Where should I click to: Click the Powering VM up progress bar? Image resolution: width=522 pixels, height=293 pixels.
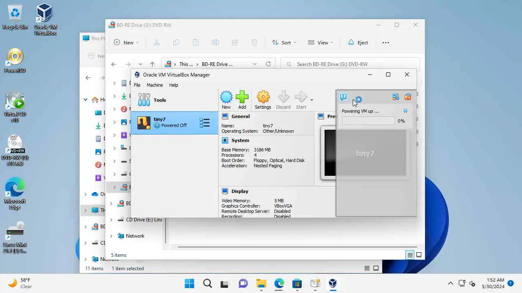click(368, 121)
